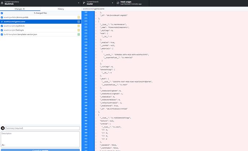Click the '_bakeable: false' diff line
The height and width of the screenshot is (151, 248).
point(108,145)
